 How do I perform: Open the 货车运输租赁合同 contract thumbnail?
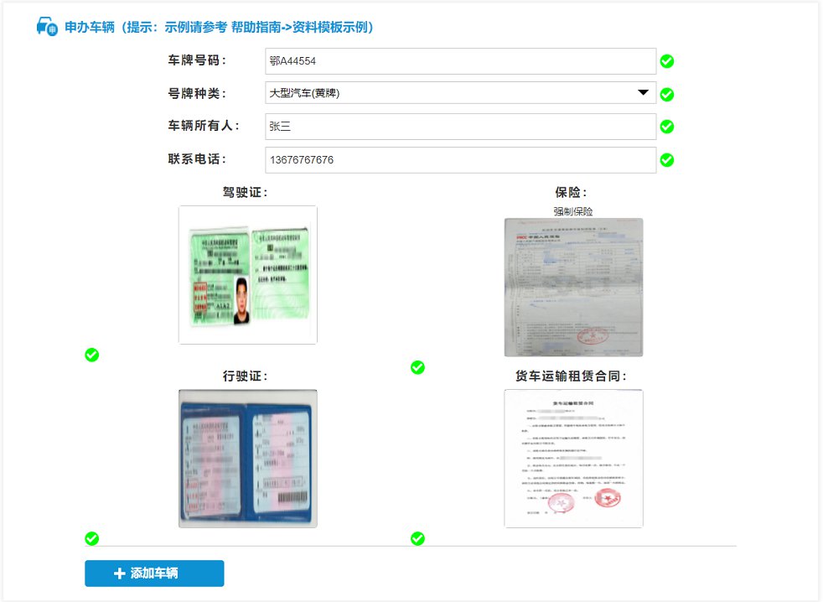573,459
